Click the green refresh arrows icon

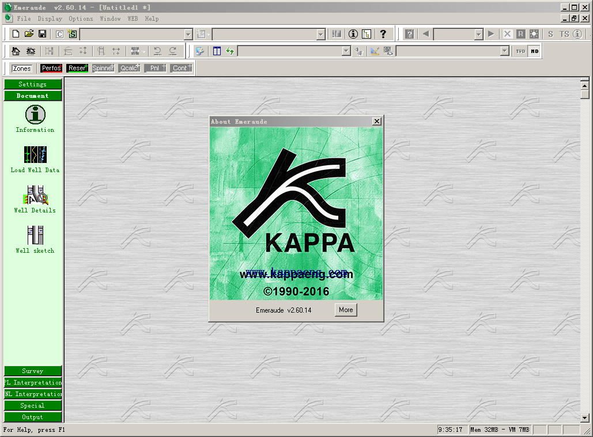tap(230, 51)
